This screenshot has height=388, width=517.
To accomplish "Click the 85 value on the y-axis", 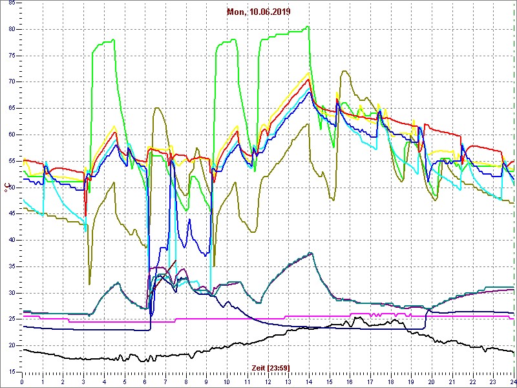I will pos(11,3).
